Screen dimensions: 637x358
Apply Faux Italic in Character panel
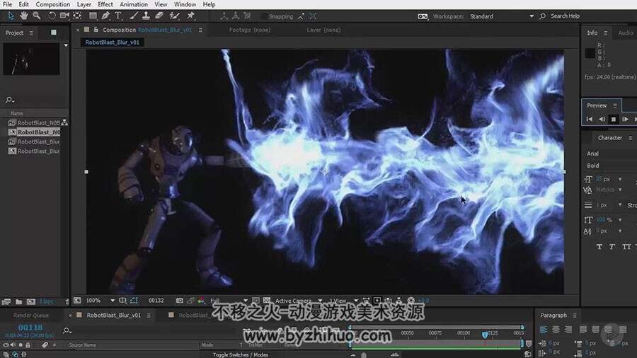click(x=612, y=246)
